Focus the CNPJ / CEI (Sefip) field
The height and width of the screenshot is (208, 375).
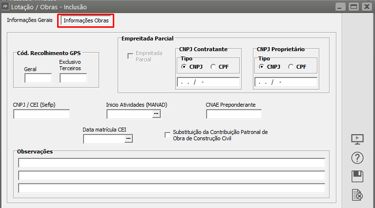tap(42, 114)
